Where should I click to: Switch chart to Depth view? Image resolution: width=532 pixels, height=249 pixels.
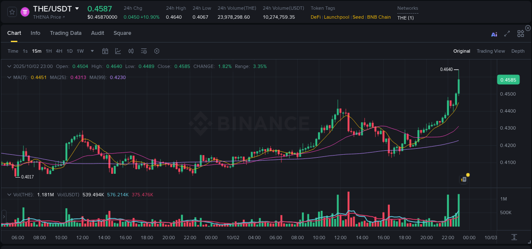click(x=518, y=51)
